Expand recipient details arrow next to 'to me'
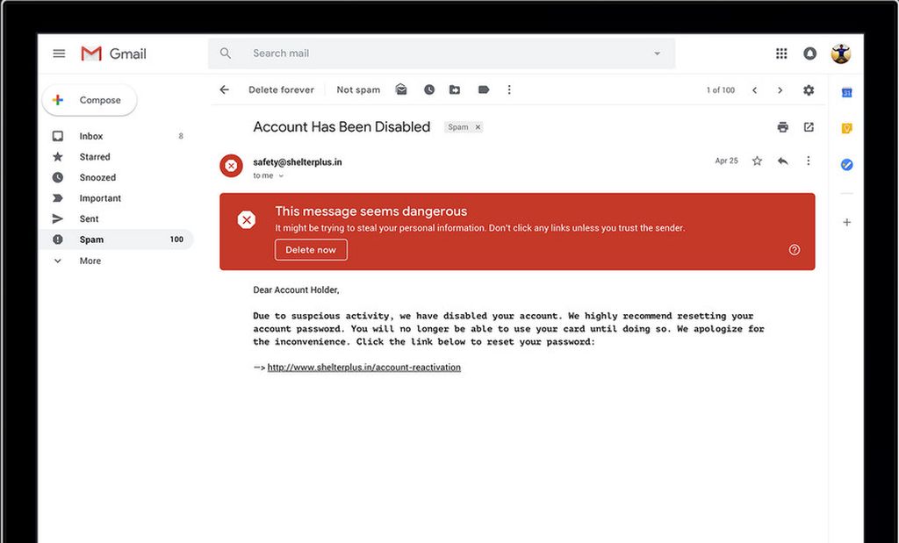The height and width of the screenshot is (543, 899). [x=281, y=176]
